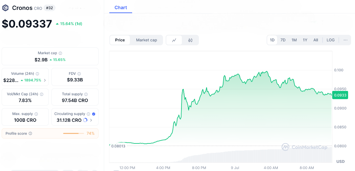Click the USD currency label
The height and width of the screenshot is (171, 355).
(341, 161)
